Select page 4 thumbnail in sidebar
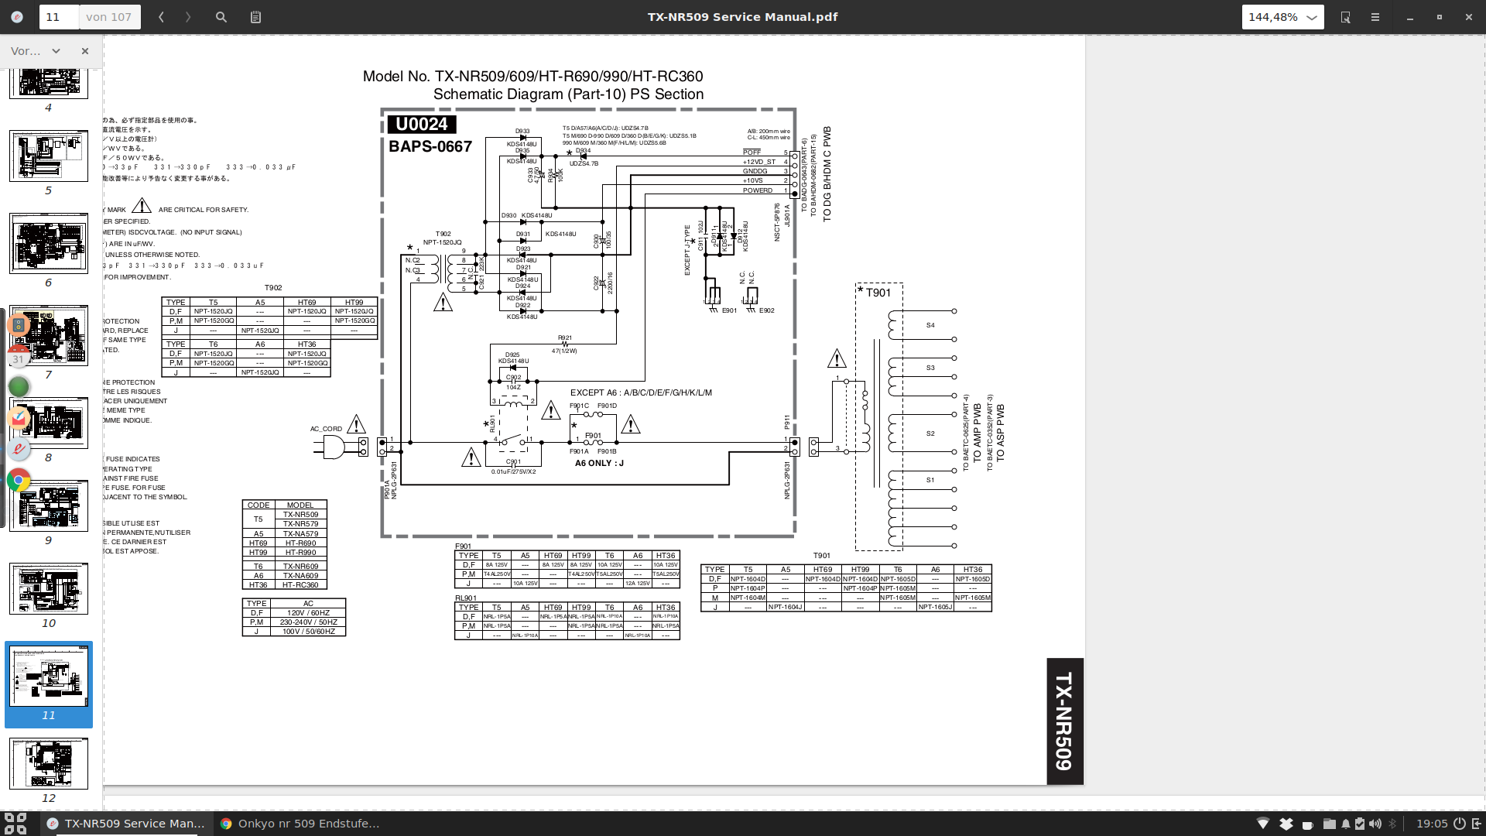The image size is (1486, 836). [49, 83]
